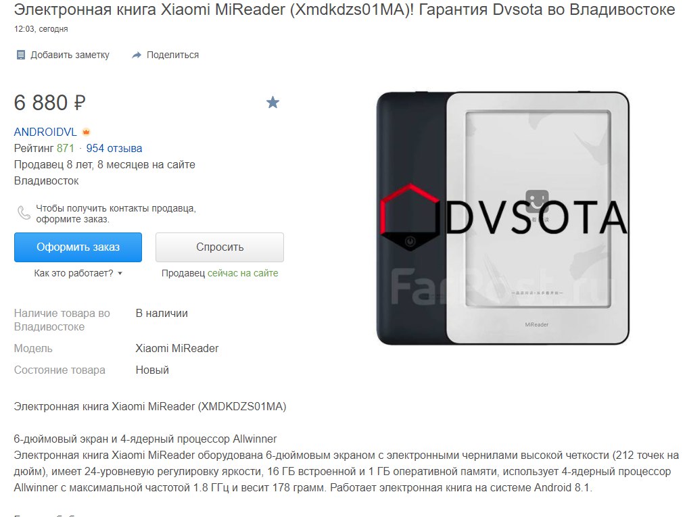Click the small arrow after Как это работает
This screenshot has height=517, width=685.
120,274
